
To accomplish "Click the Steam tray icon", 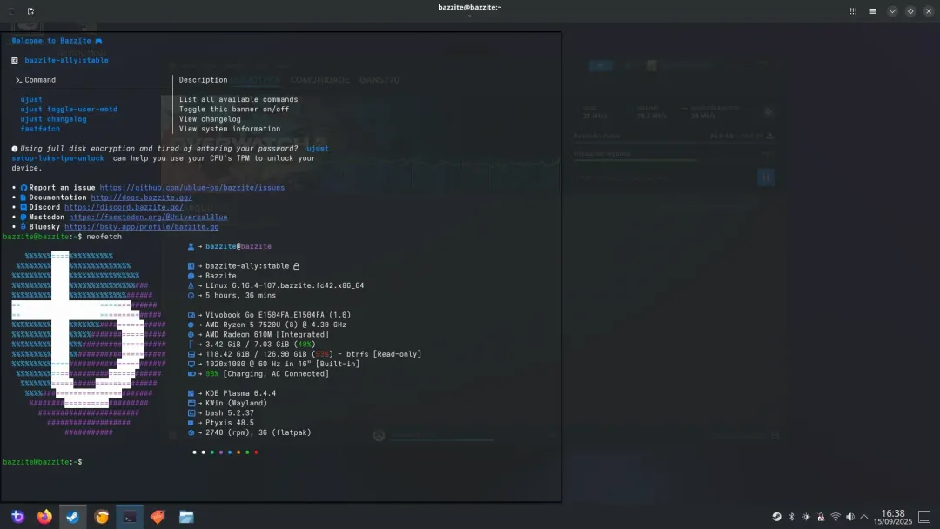I will [776, 517].
